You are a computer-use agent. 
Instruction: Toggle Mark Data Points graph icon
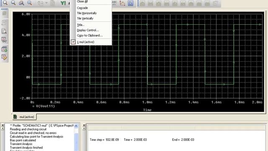pos(122,3)
